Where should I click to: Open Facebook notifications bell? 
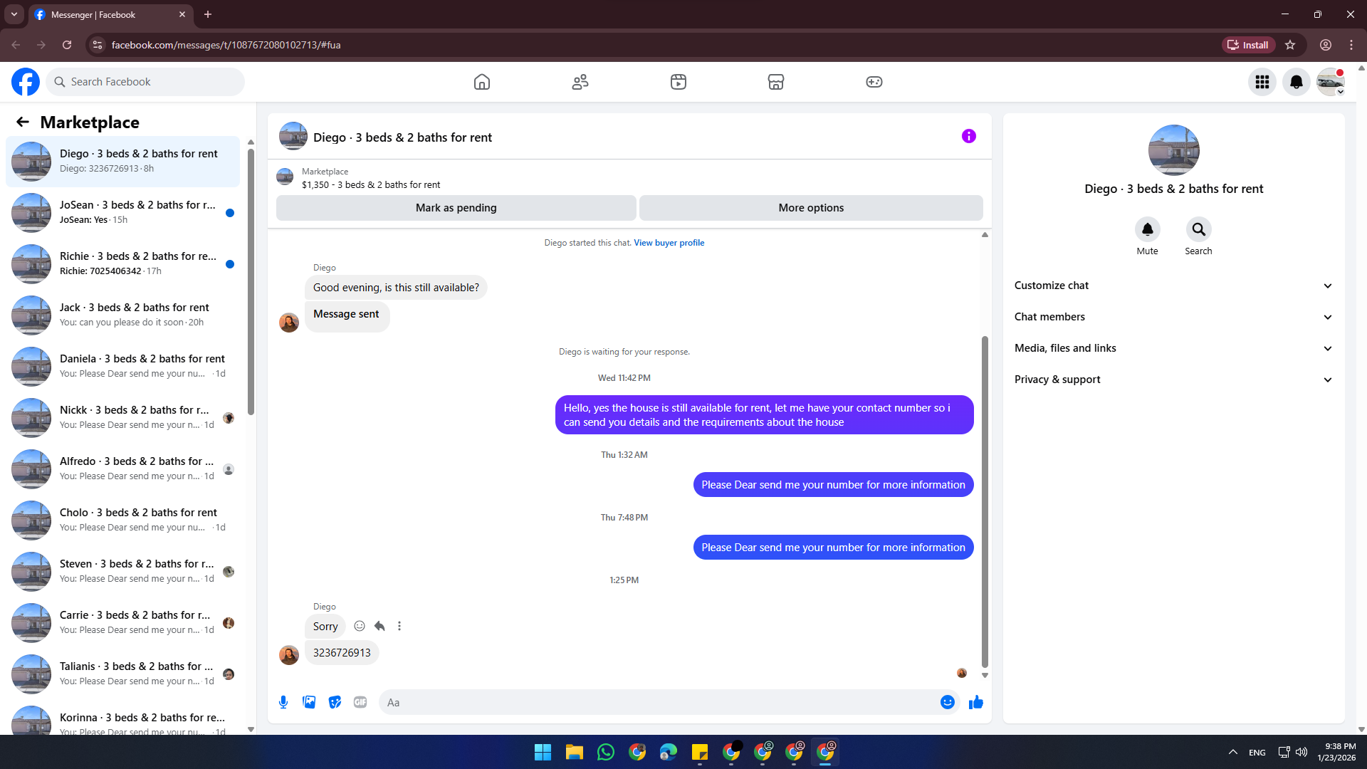[x=1296, y=82]
